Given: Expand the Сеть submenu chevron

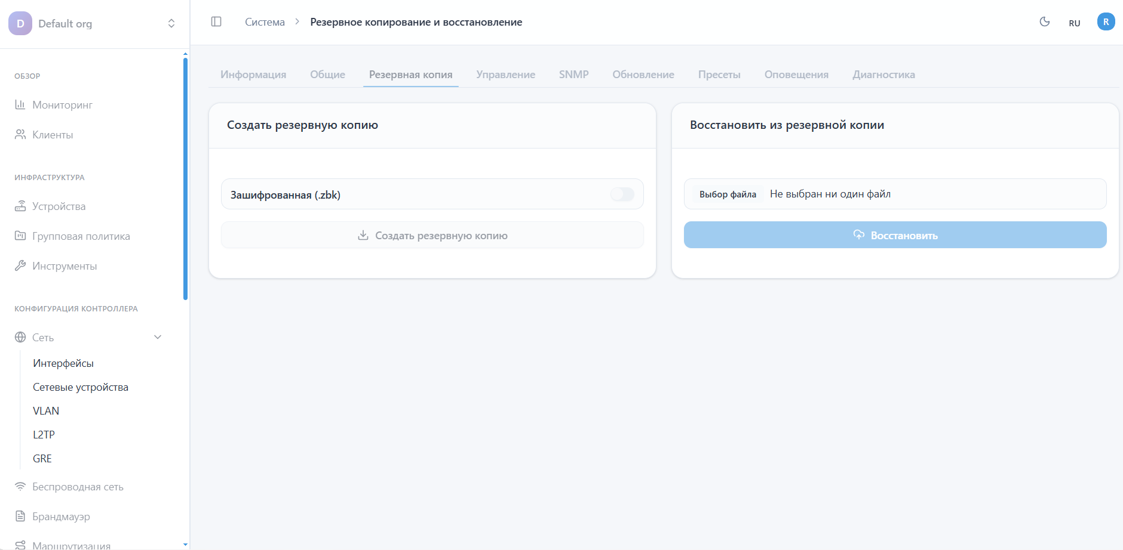Looking at the screenshot, I should coord(158,337).
